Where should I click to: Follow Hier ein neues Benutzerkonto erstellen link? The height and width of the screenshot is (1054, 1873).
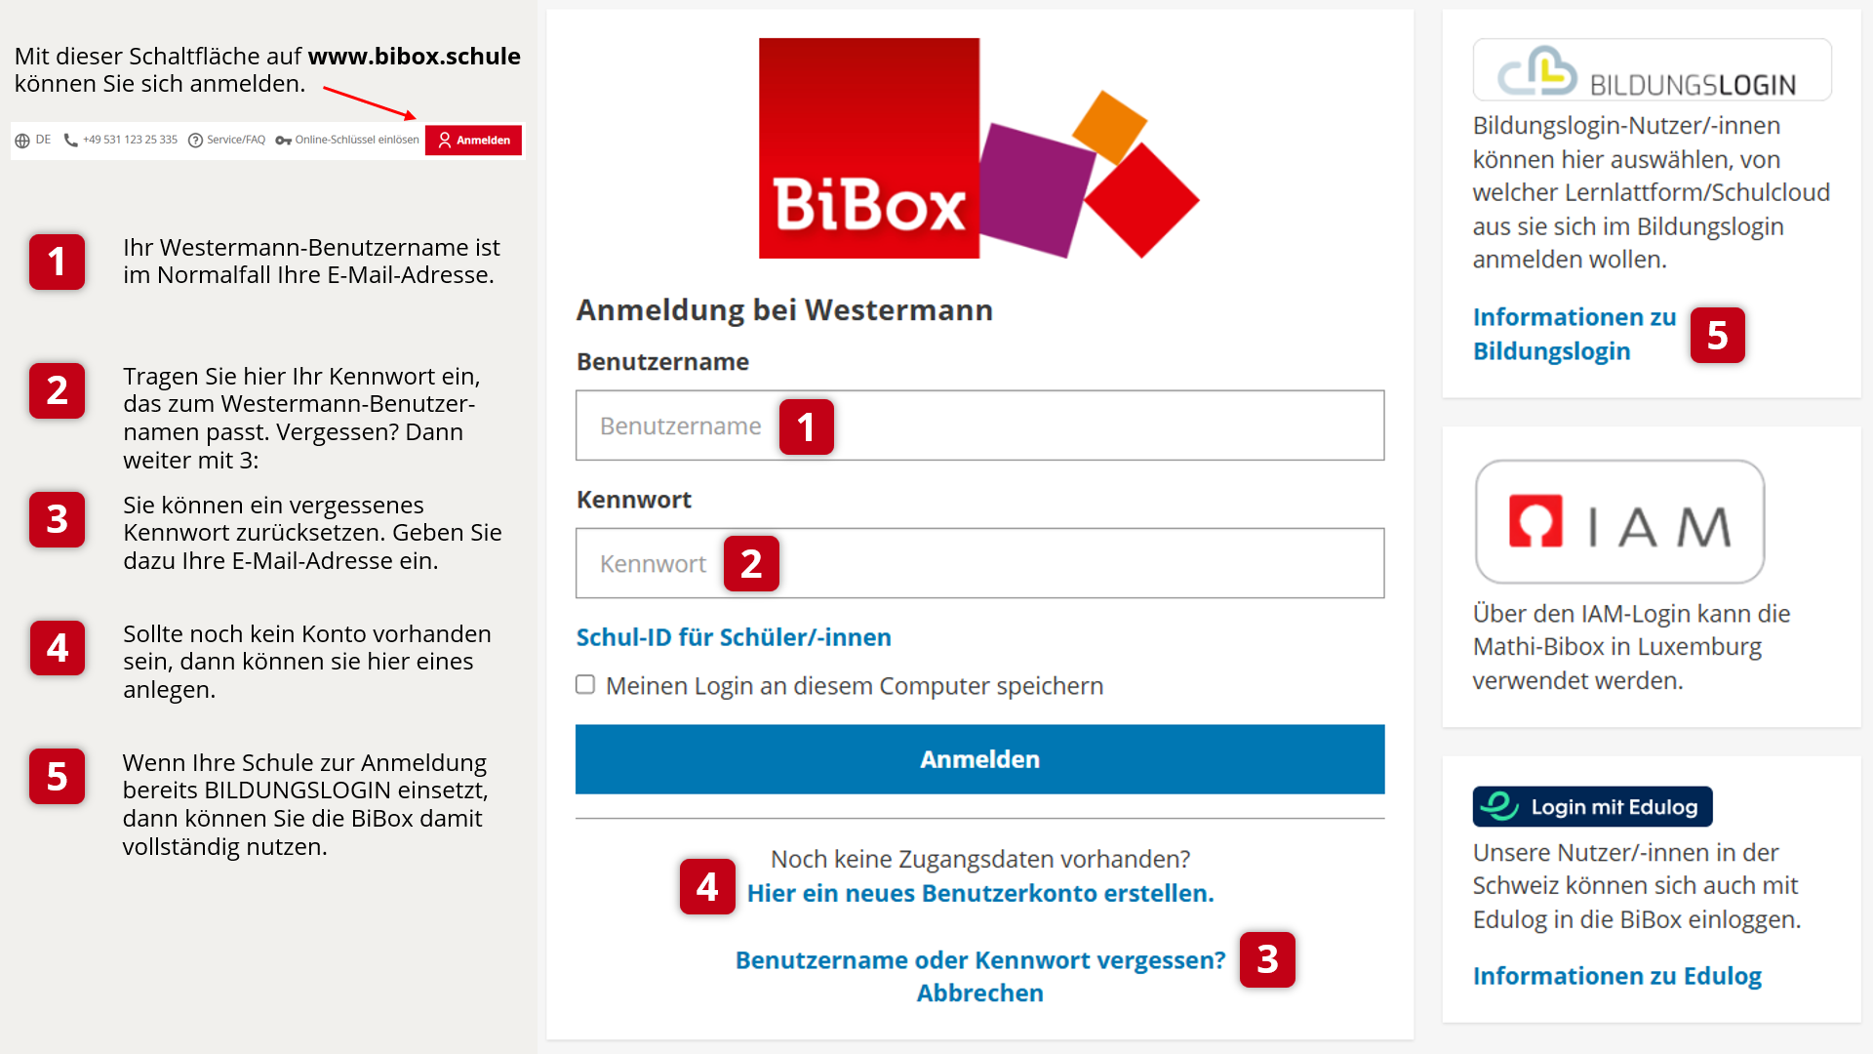[x=980, y=893]
